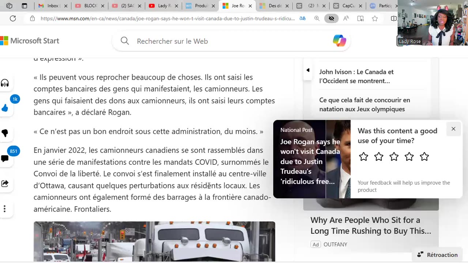Click the Rechercher sur le Web search field
Viewport: 468px width, 263px height.
(x=230, y=41)
